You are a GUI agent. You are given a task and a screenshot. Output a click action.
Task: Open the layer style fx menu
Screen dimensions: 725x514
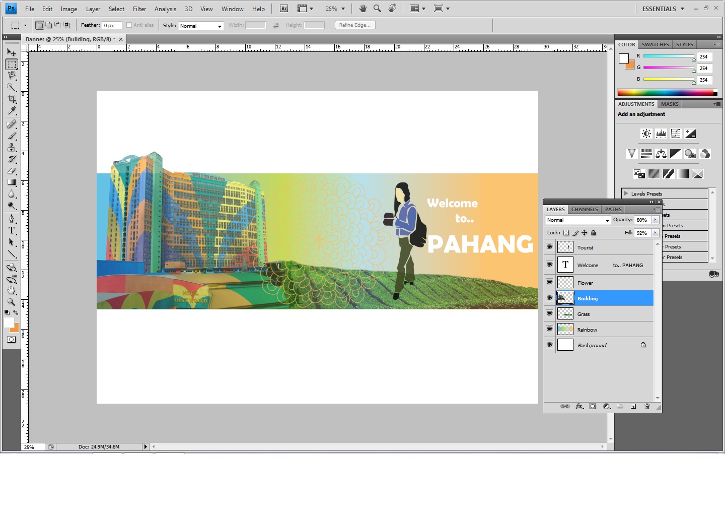pos(579,406)
